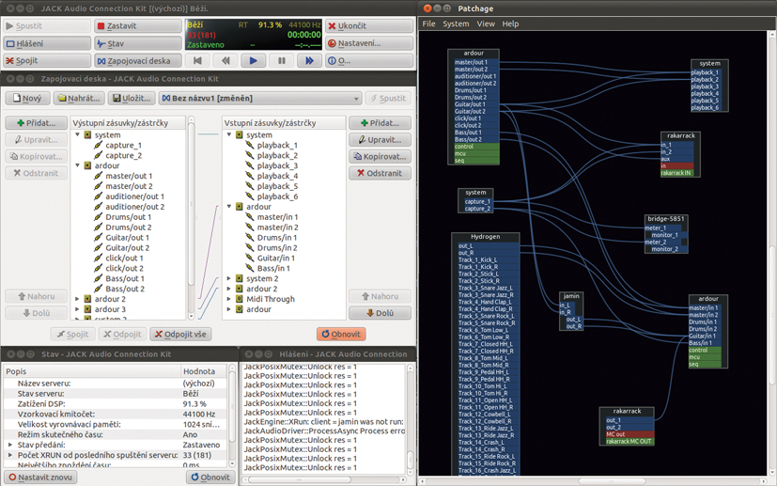This screenshot has width=777, height=486.
Task: Expand Počet XRUN status row
Action: (x=10, y=455)
